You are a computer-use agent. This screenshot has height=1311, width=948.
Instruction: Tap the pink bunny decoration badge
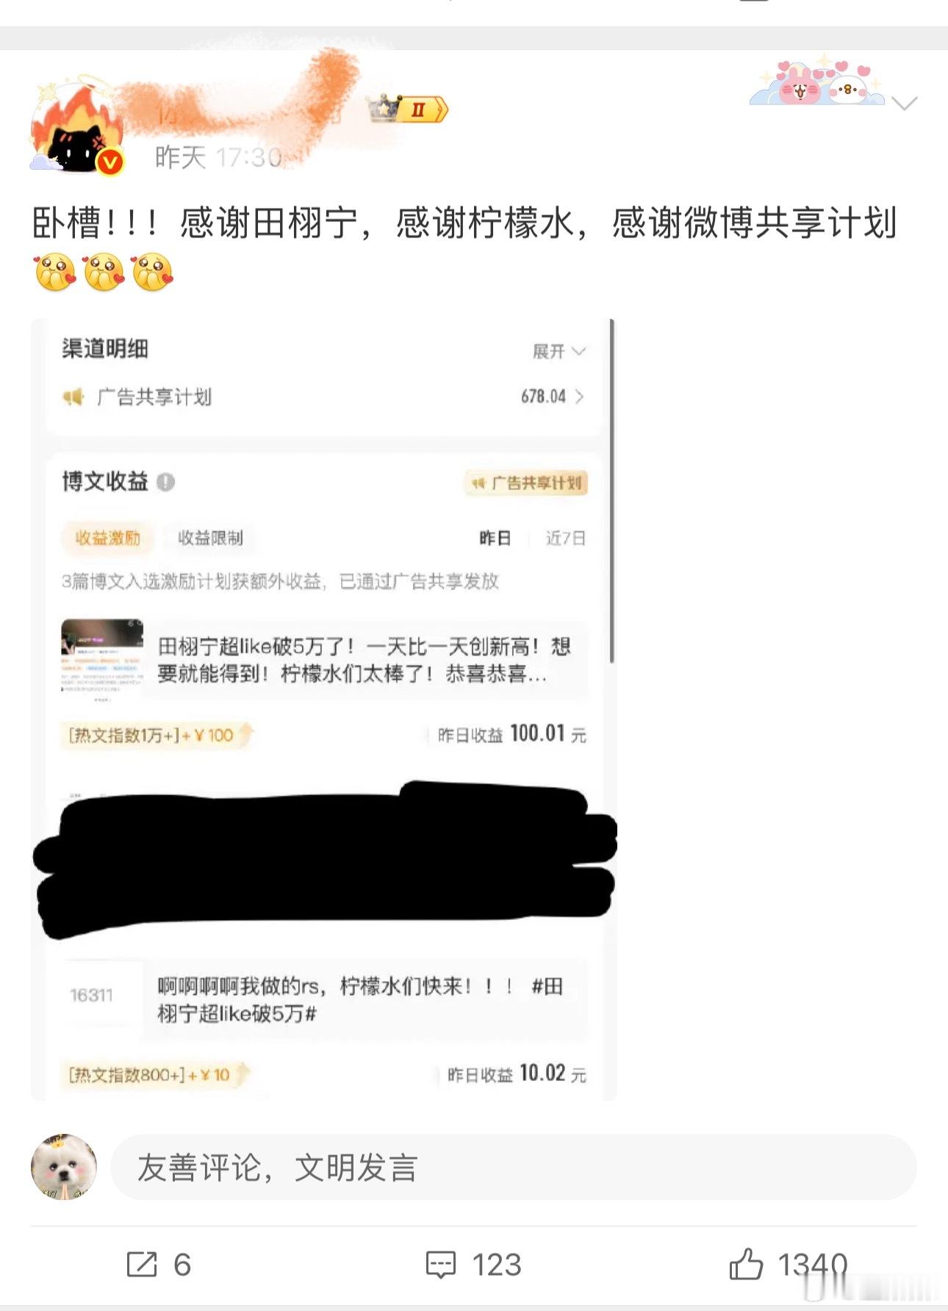[817, 82]
